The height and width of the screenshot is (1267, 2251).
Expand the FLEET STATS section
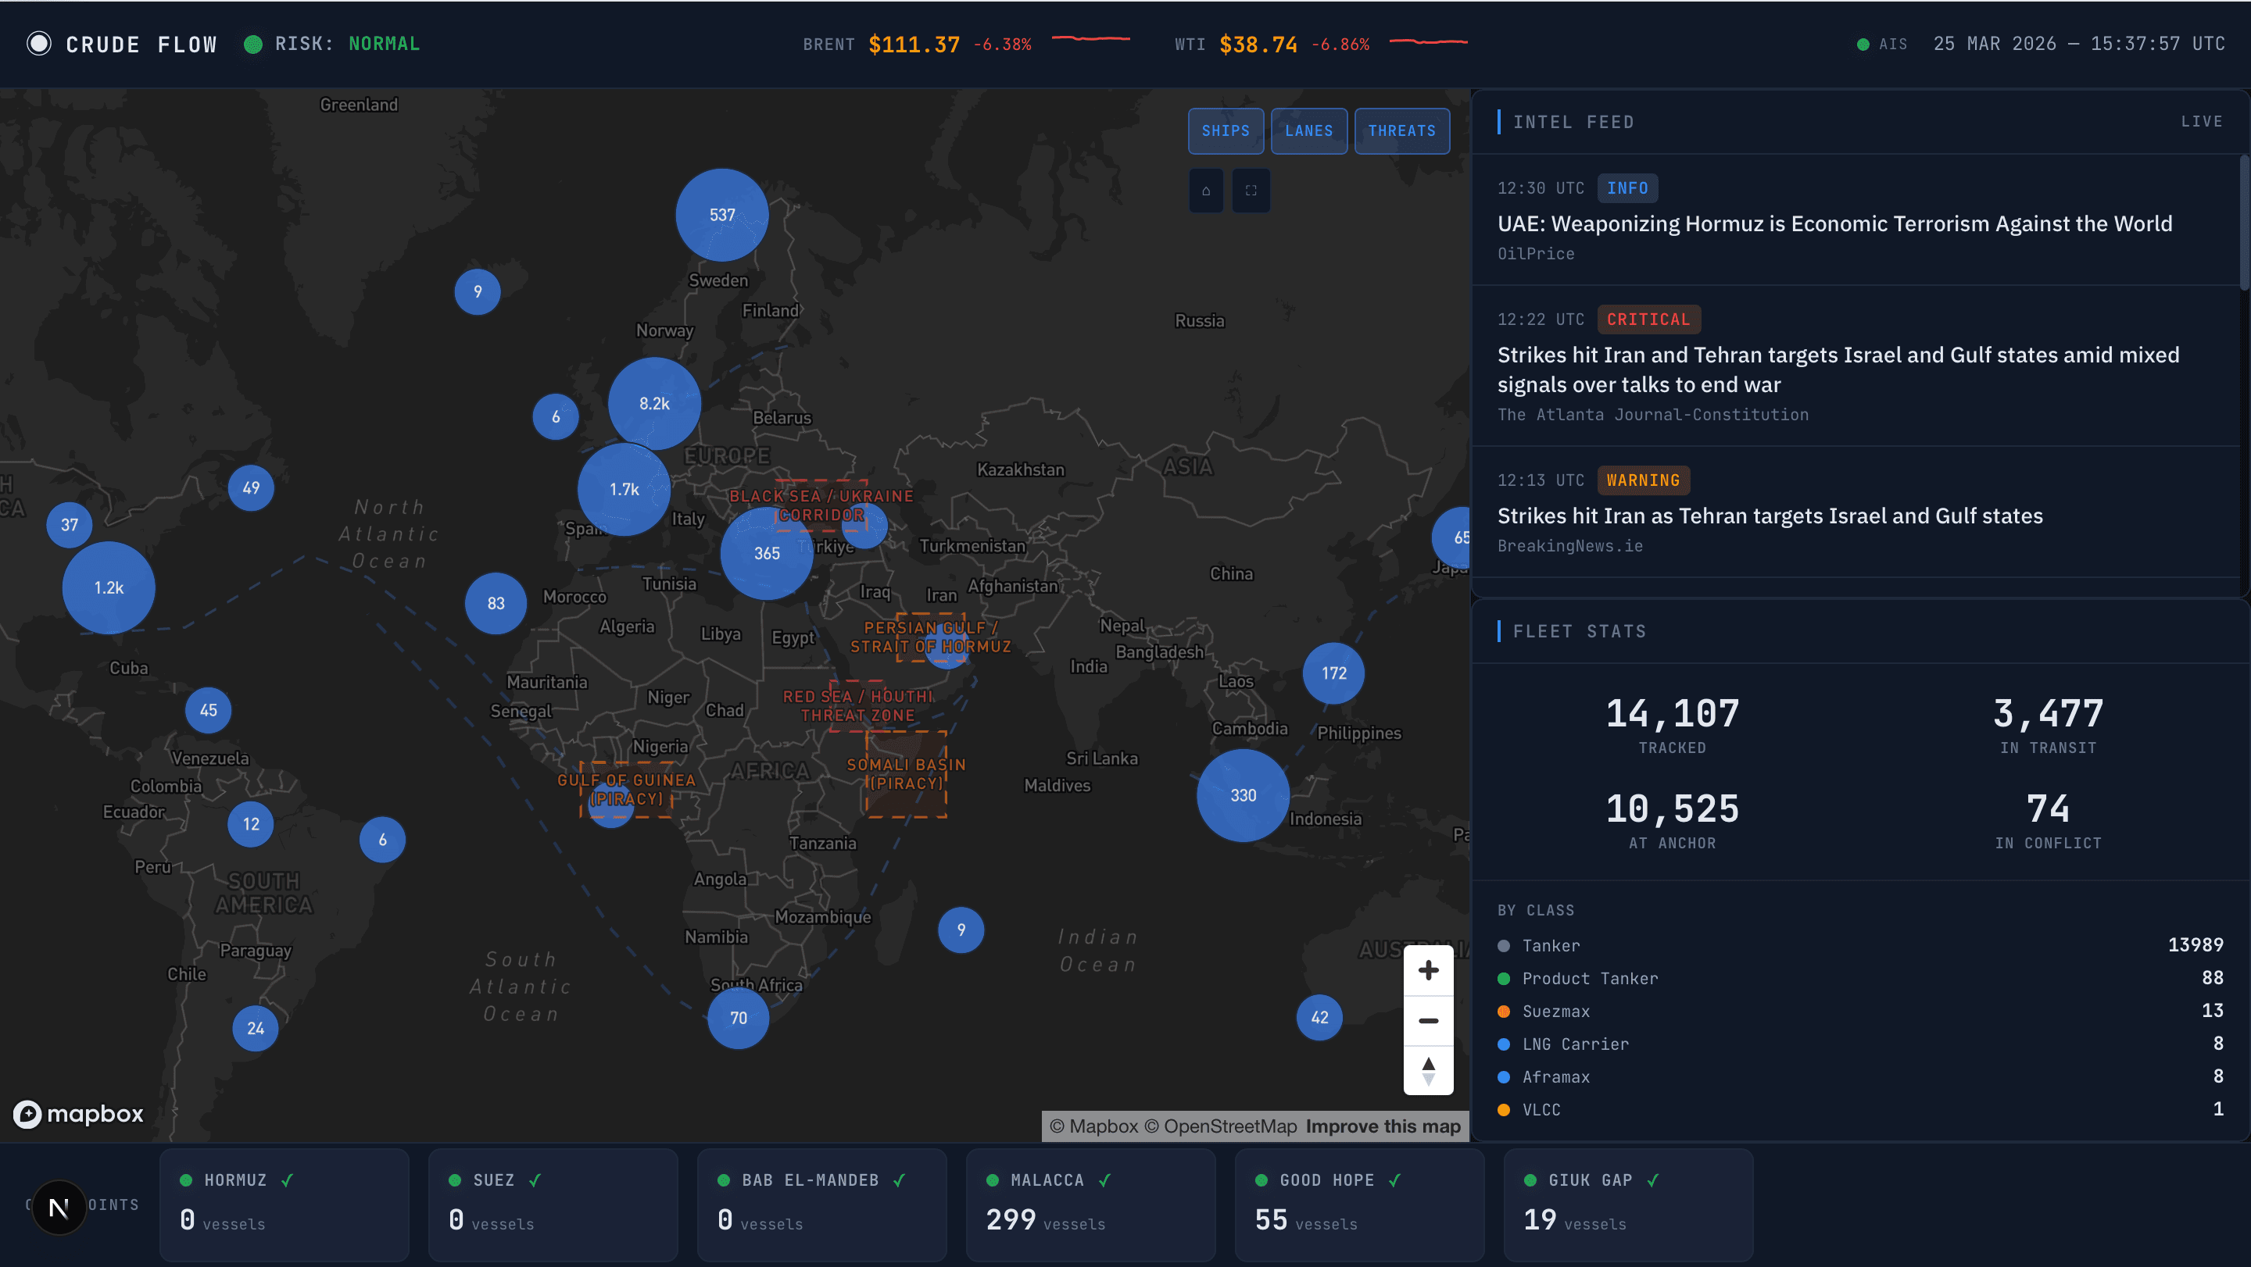[1578, 630]
